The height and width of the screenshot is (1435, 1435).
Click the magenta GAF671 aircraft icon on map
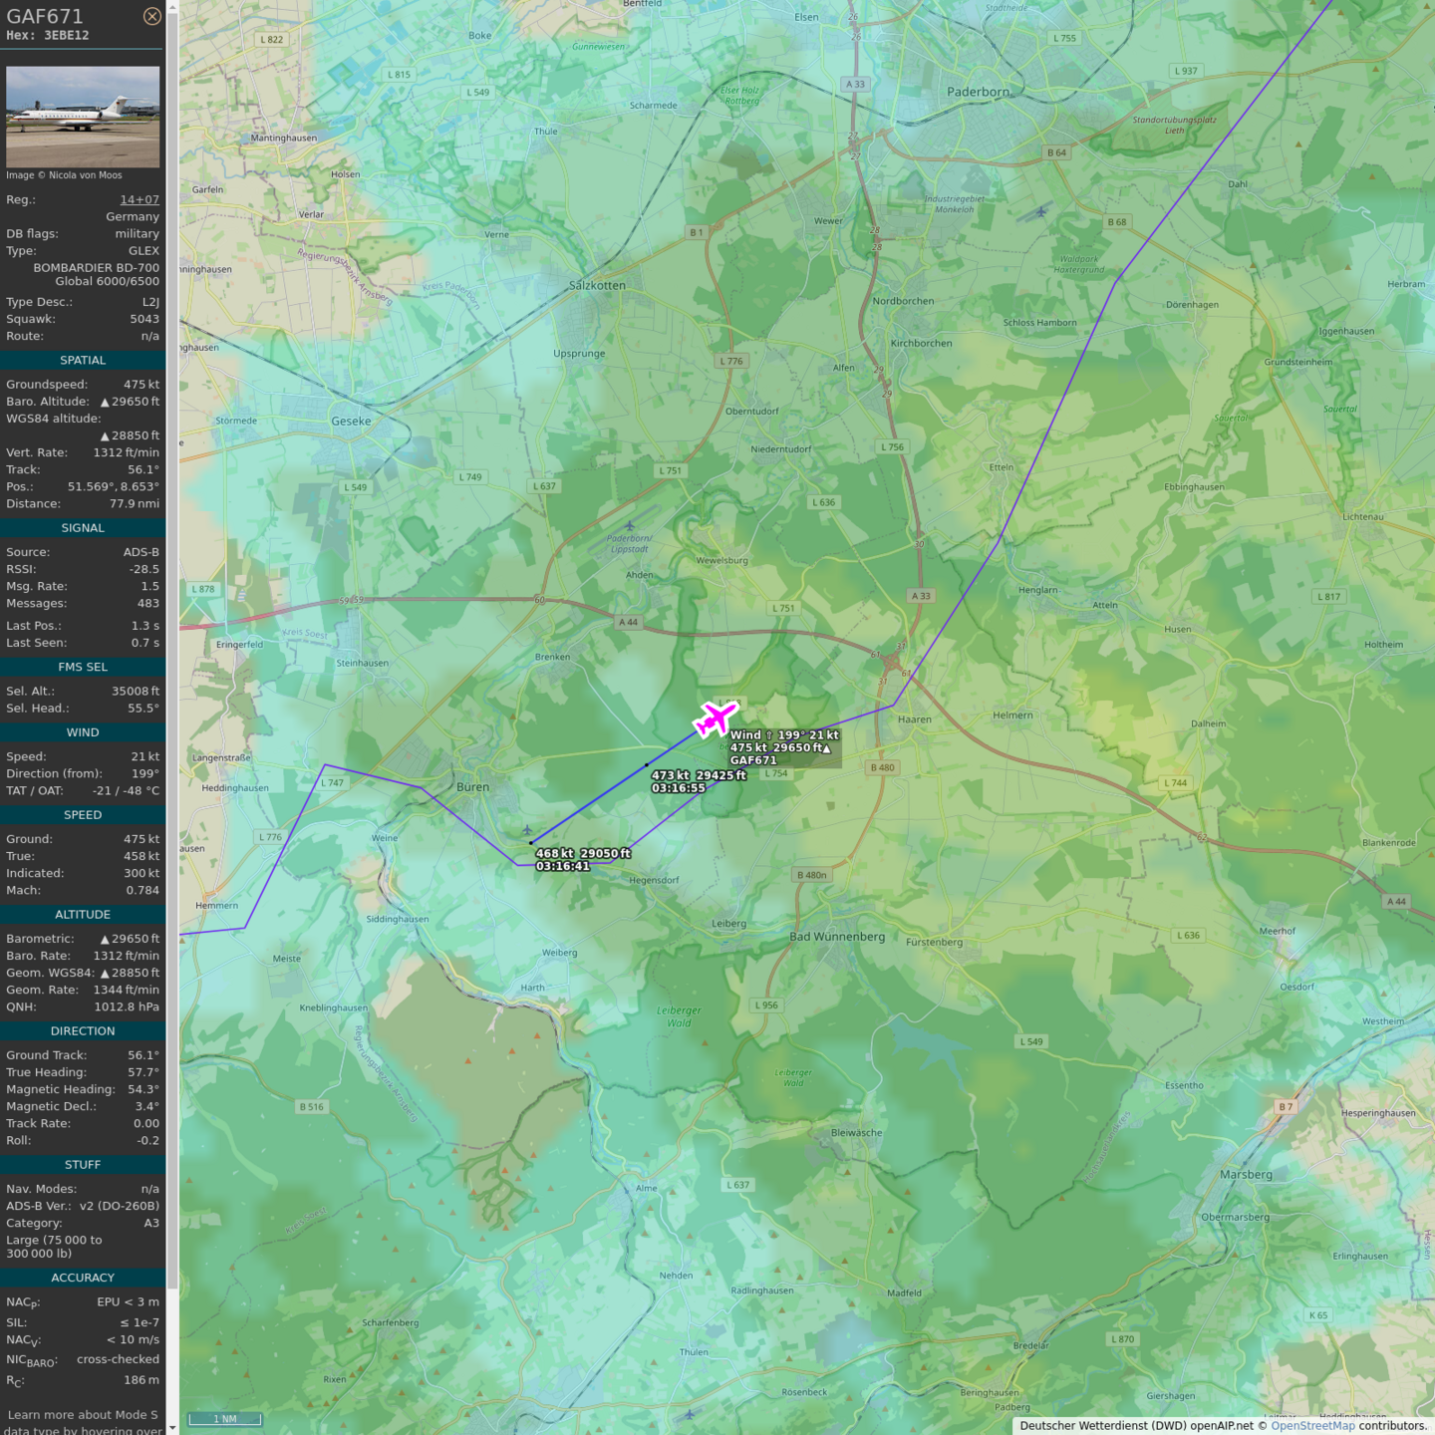(x=715, y=717)
